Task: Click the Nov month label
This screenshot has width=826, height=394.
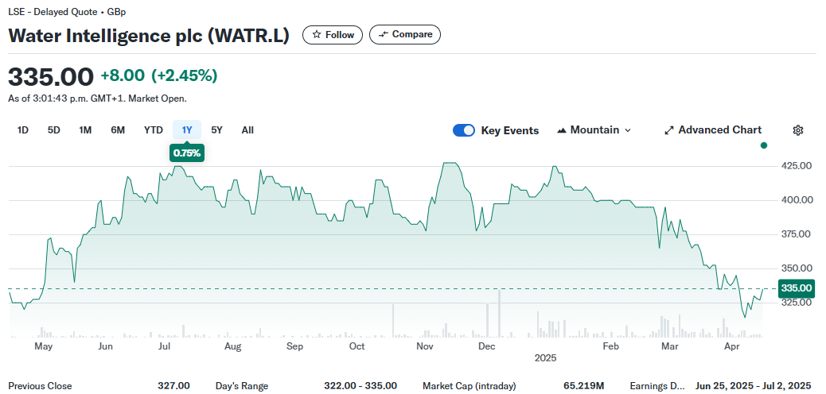Action: (425, 346)
